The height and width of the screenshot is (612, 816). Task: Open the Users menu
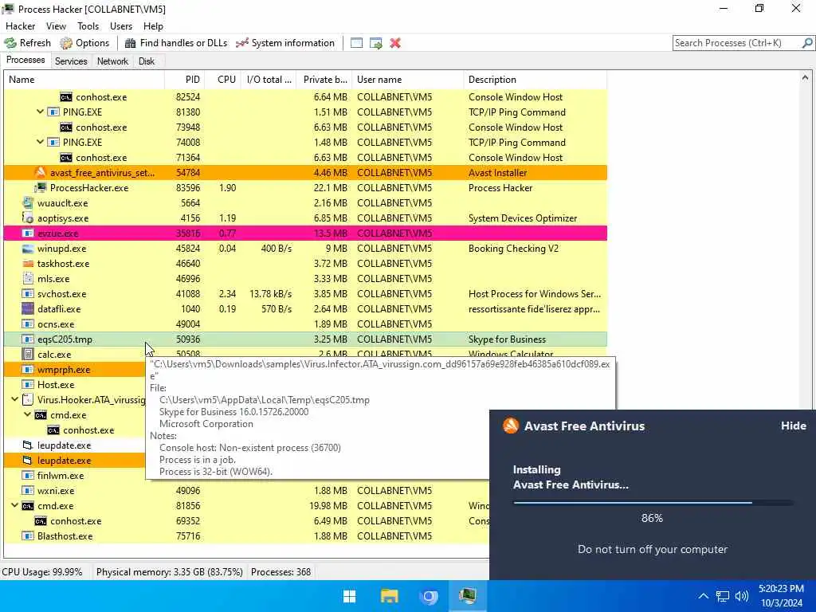point(121,26)
